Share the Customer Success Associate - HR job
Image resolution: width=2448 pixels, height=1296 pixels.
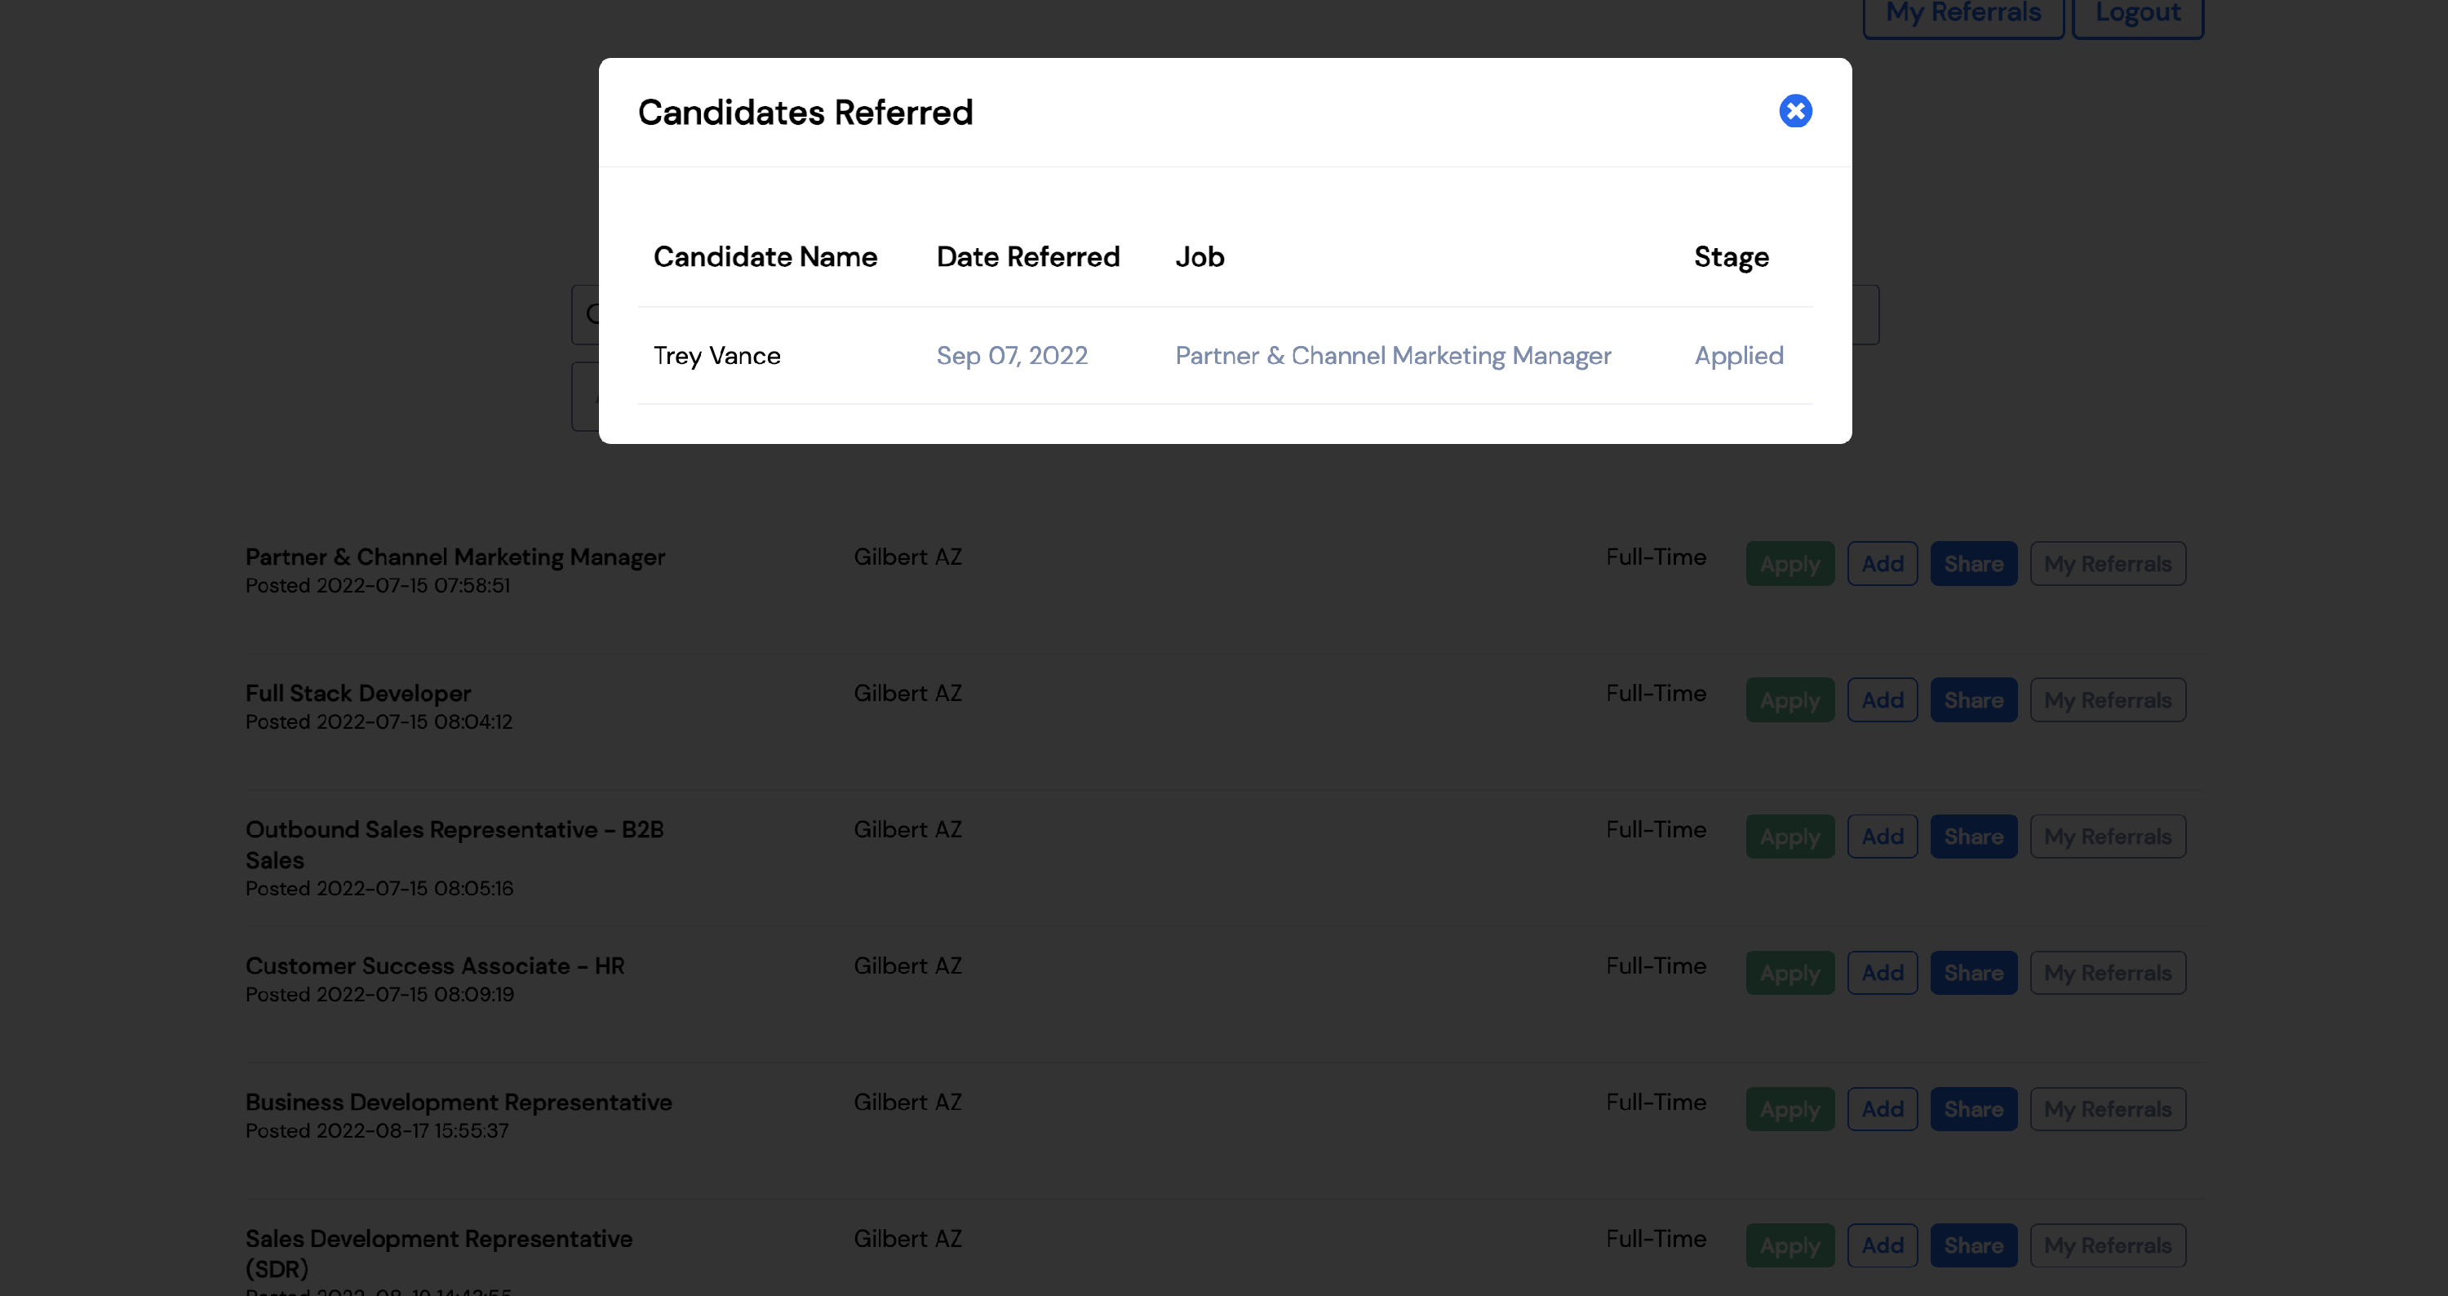click(1973, 973)
